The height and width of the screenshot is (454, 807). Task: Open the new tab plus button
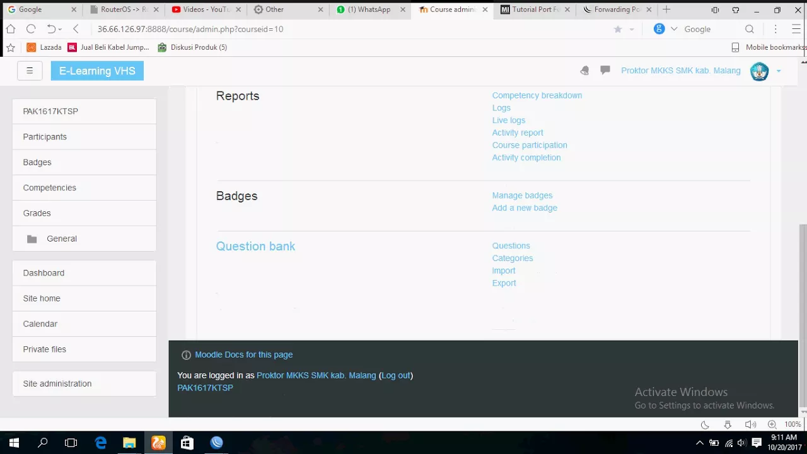[x=666, y=9]
